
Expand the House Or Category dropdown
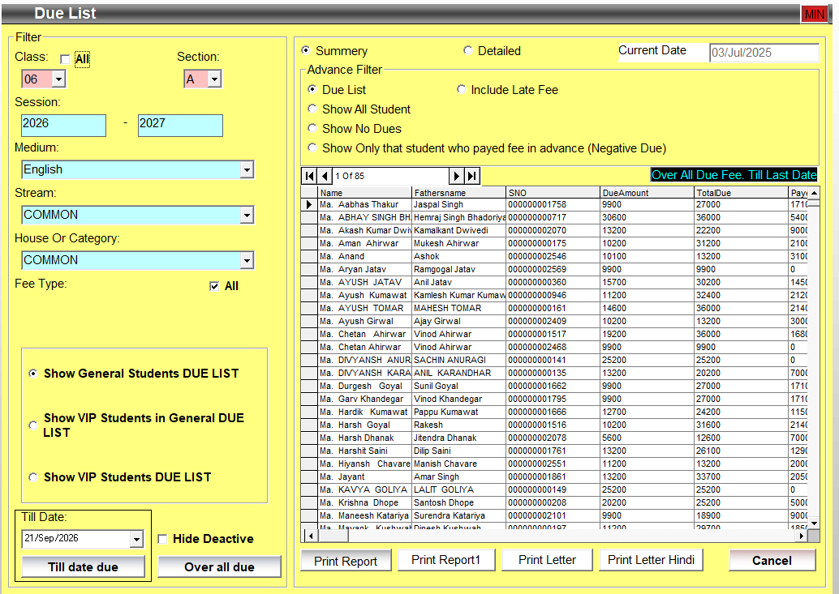point(247,261)
